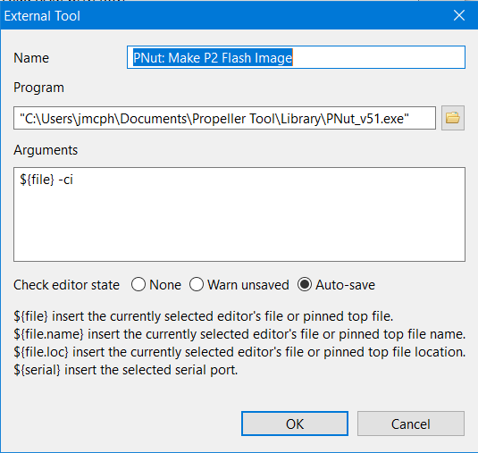Select the Auto-save radio button
478x453 pixels.
click(x=305, y=284)
